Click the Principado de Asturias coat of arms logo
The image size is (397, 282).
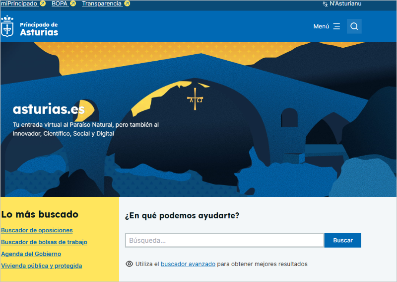pos(7,26)
